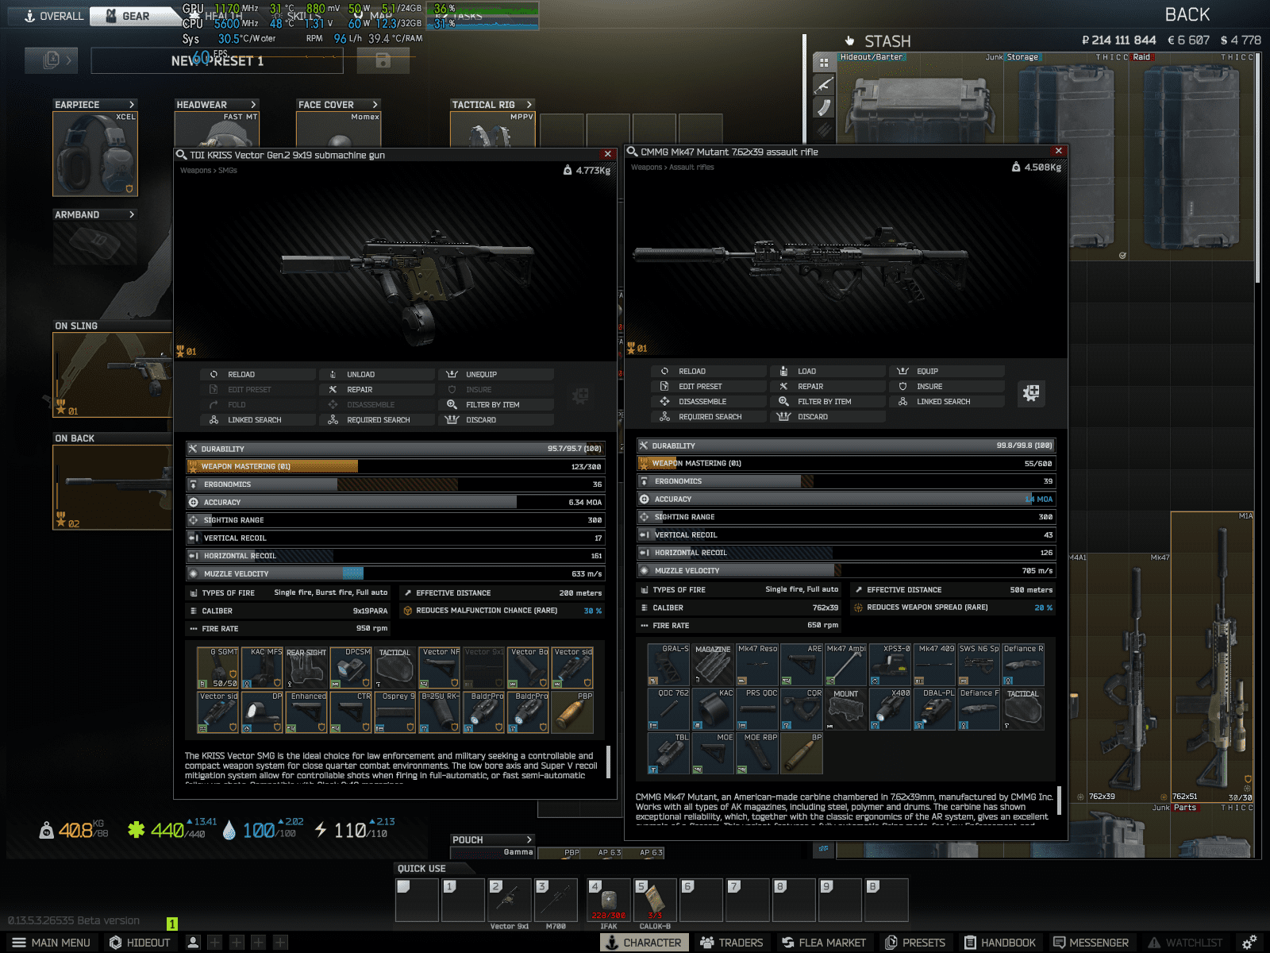The height and width of the screenshot is (953, 1270).
Task: Click magnifier icon in Vector window title
Action: pyautogui.click(x=182, y=155)
